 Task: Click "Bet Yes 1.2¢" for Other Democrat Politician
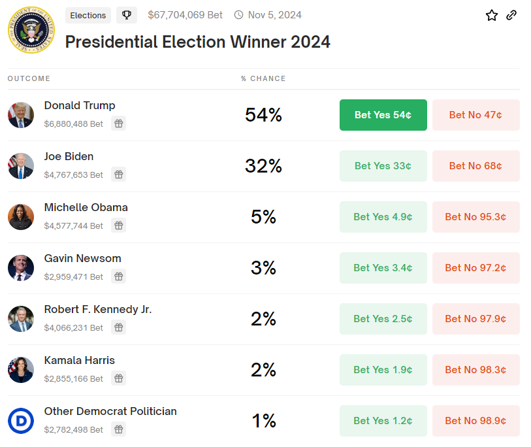[x=383, y=421]
